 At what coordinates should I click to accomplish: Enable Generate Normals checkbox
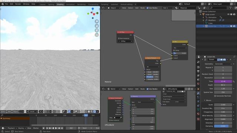(x=215, y=96)
